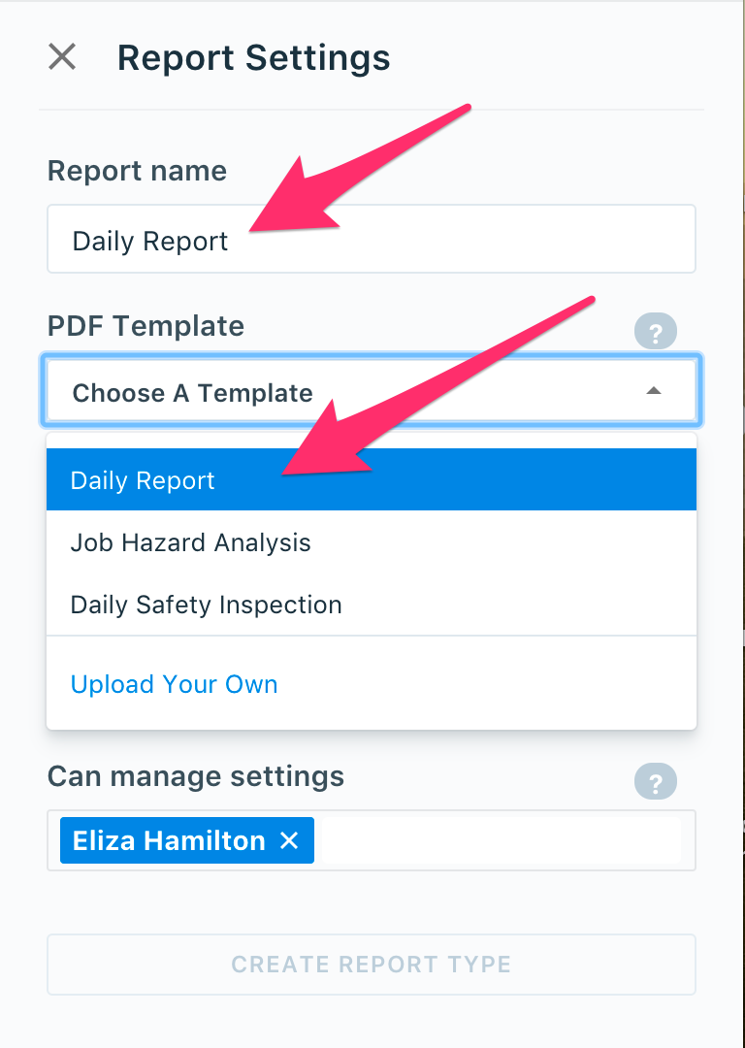The width and height of the screenshot is (745, 1048).
Task: Select Daily Report template option
Action: (372, 480)
